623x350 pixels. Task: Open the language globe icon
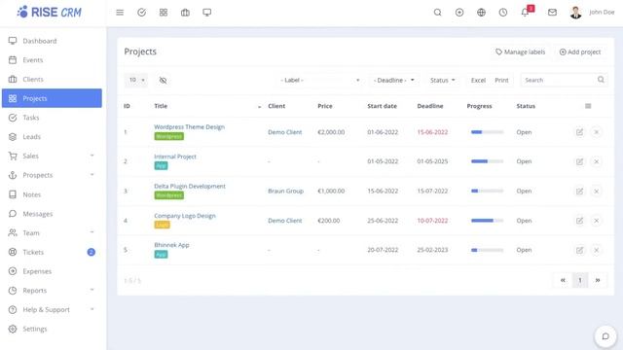(481, 13)
